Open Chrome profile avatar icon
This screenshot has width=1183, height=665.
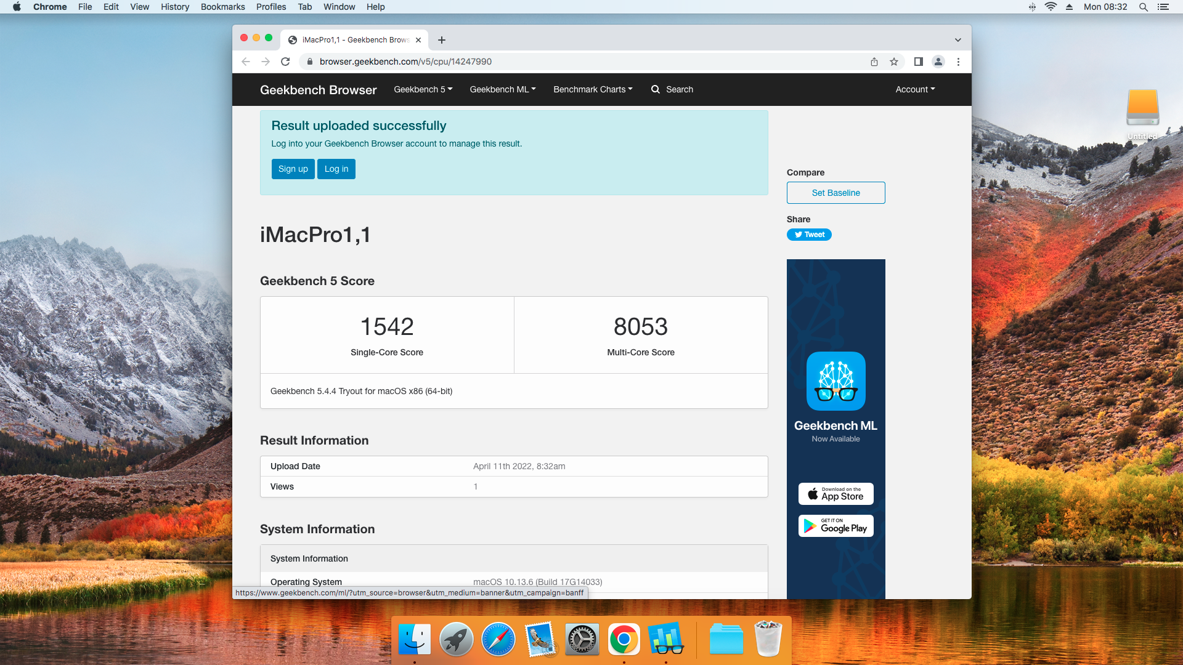point(938,62)
